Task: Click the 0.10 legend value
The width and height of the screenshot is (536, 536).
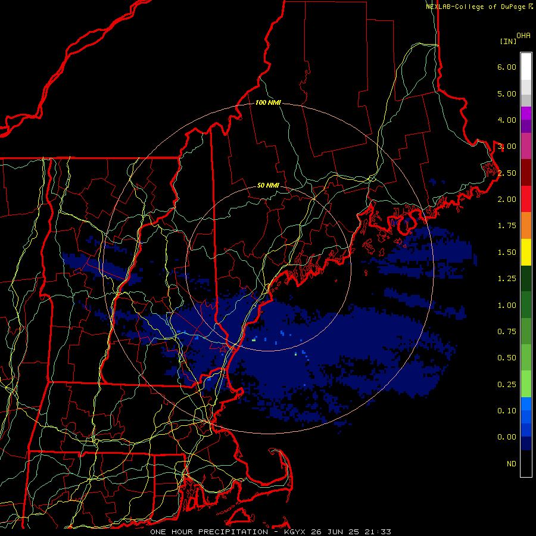Action: (x=507, y=411)
